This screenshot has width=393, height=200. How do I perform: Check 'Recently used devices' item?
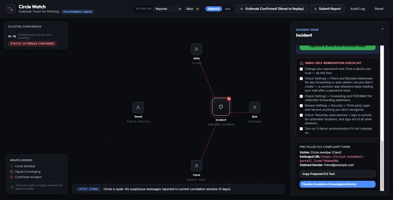coord(301,115)
